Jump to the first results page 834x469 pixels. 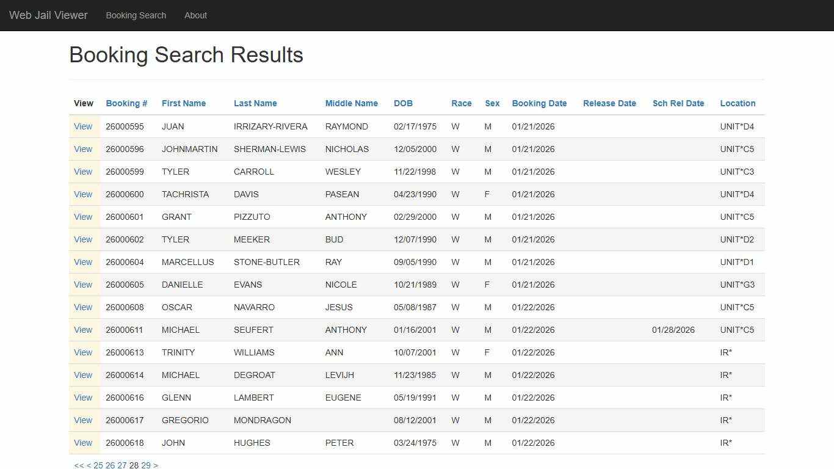78,465
